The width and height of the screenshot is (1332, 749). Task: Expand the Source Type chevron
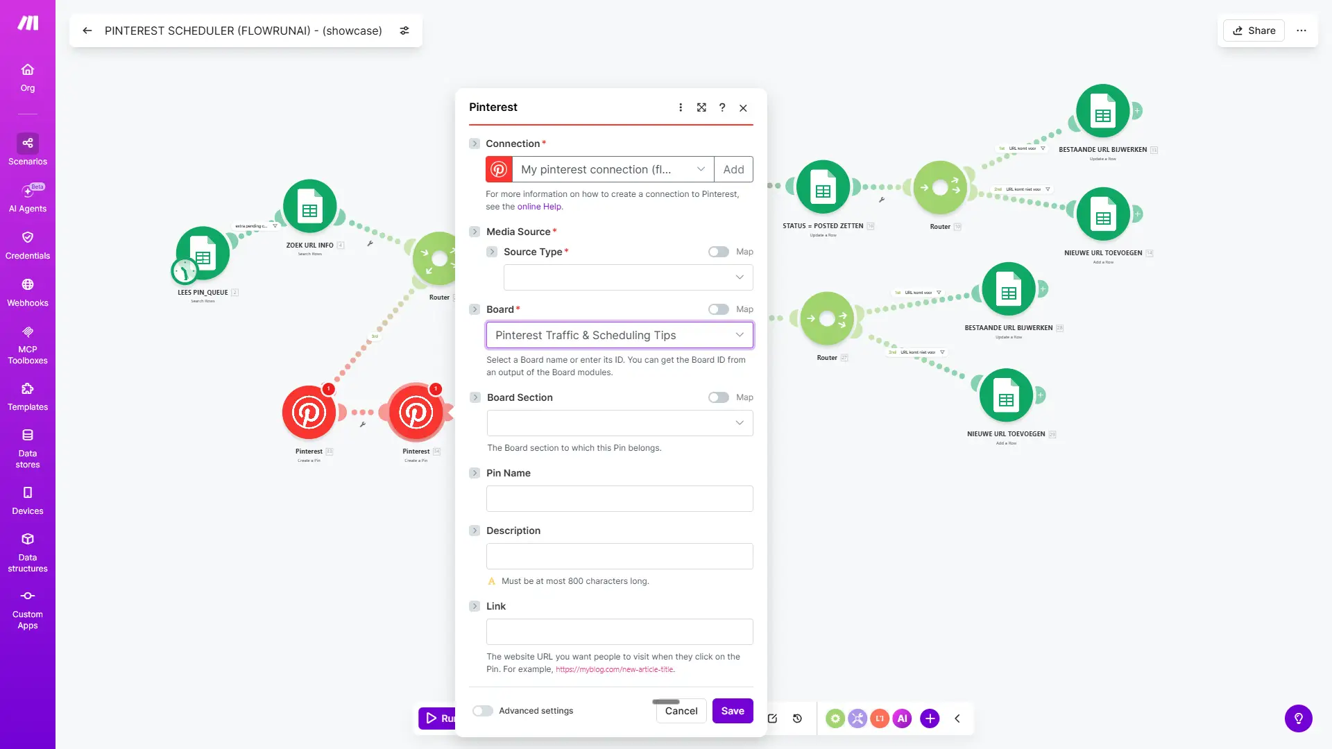tap(492, 252)
